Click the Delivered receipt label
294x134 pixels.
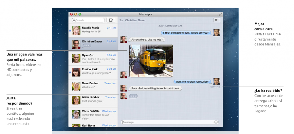(215, 87)
